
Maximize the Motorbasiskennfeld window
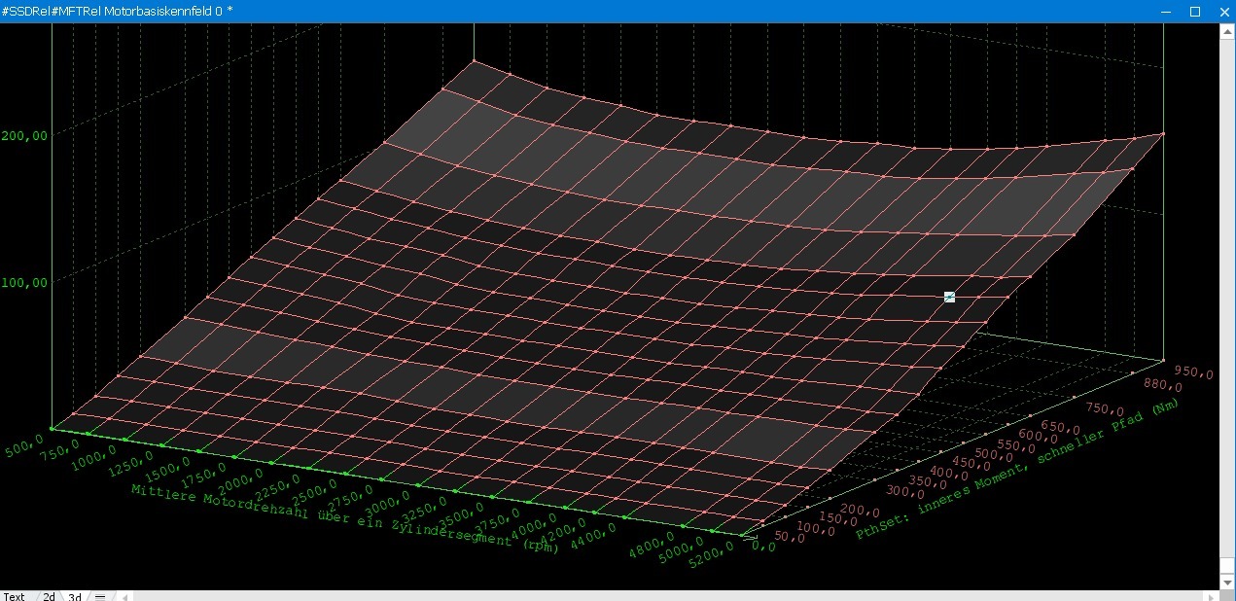tap(1195, 12)
